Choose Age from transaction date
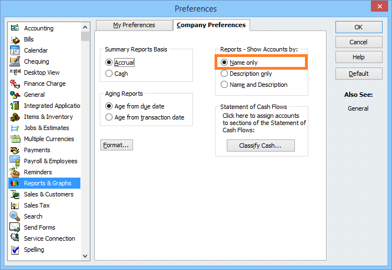The width and height of the screenshot is (392, 270). point(145,117)
